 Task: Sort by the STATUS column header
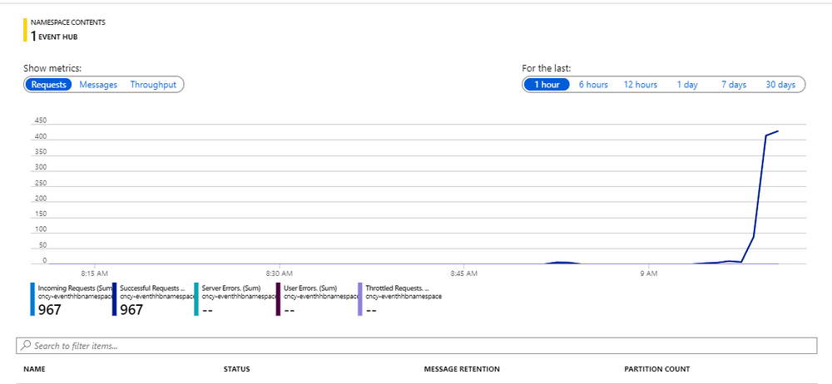[237, 369]
